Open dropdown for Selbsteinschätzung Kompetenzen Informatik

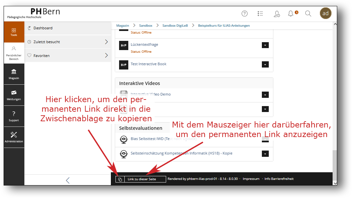coord(265,154)
